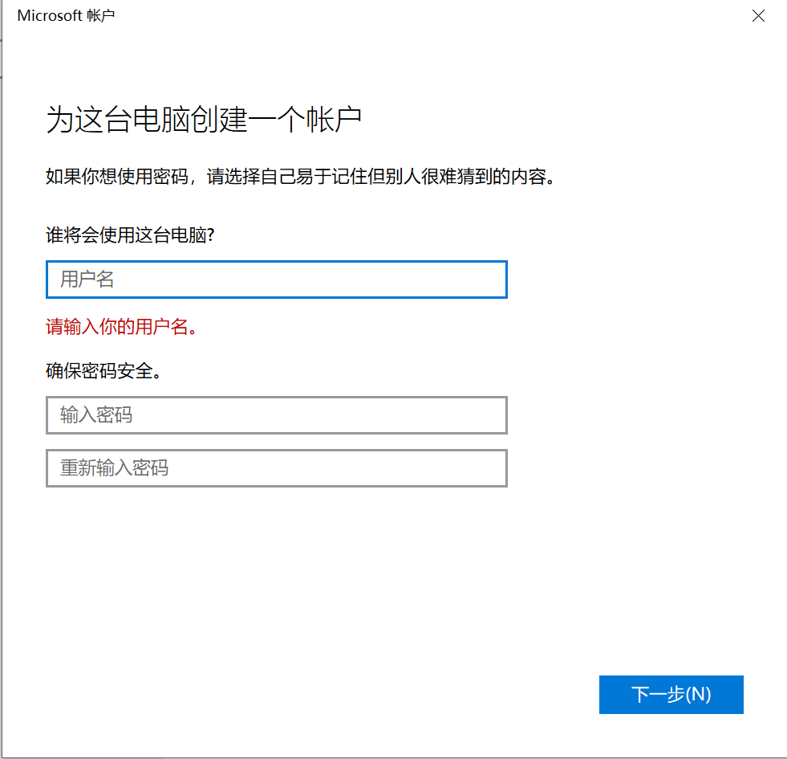Click the 输入密码 placeholder text
The image size is (787, 759).
(96, 415)
